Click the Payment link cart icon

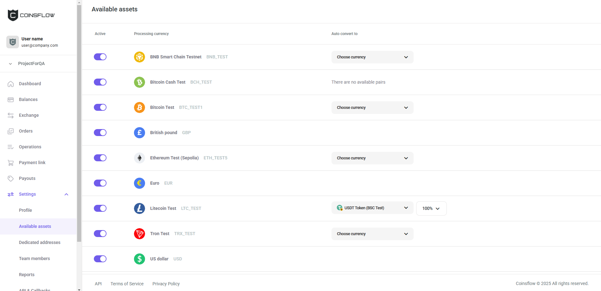coord(11,163)
